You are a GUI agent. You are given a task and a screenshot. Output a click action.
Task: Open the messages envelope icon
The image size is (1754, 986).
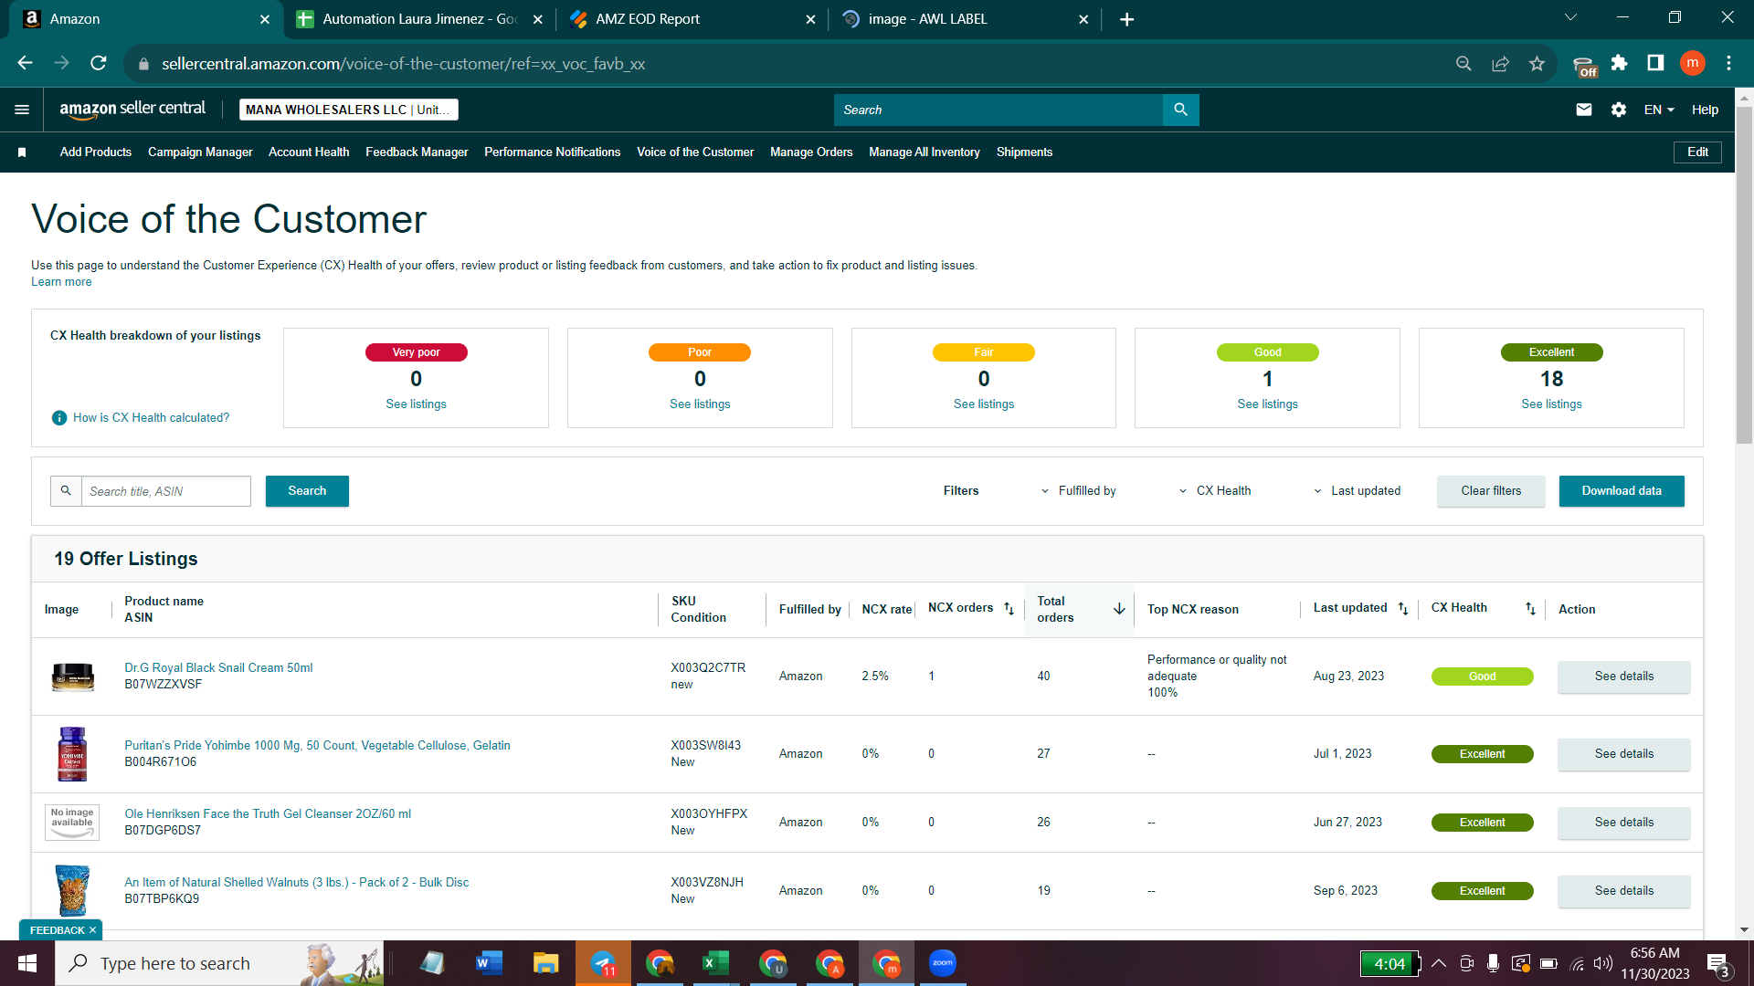point(1584,110)
